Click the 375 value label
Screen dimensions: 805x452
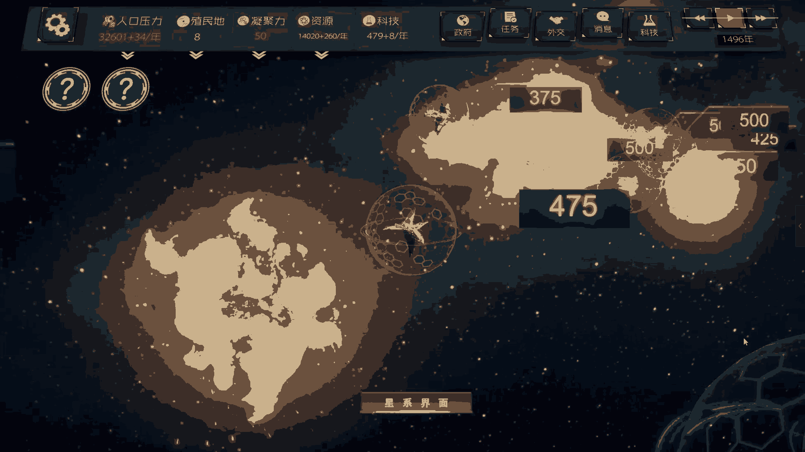point(545,99)
